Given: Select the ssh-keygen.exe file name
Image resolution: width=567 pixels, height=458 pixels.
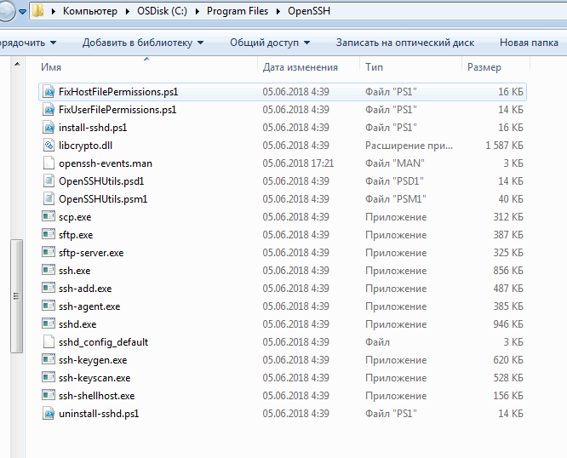Looking at the screenshot, I should tap(93, 360).
